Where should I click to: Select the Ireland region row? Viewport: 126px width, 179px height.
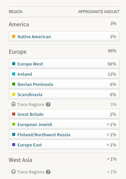pos(64,74)
